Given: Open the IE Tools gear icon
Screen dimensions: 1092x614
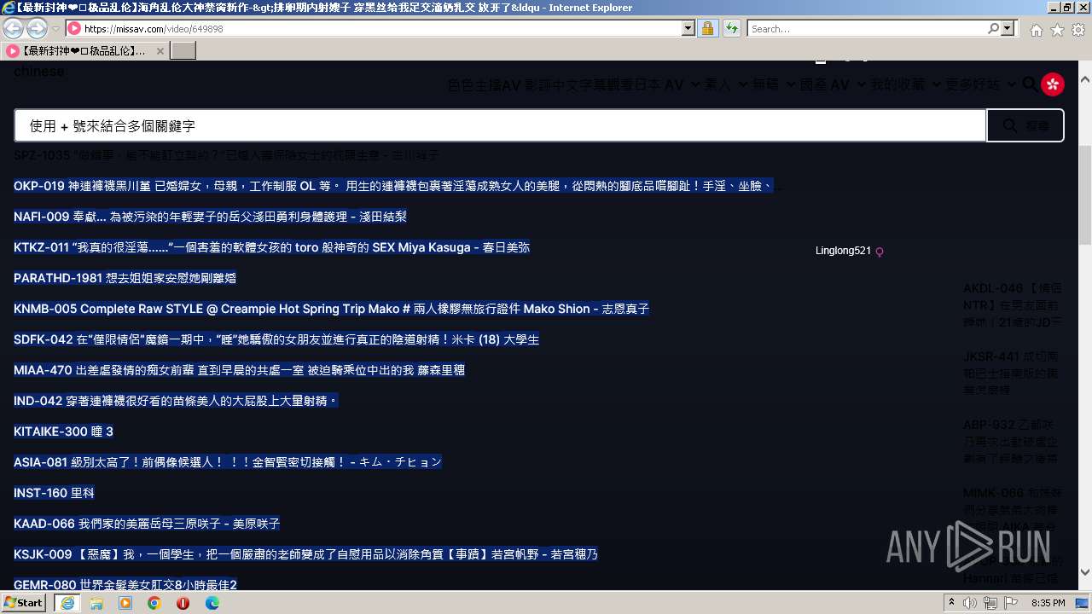Looking at the screenshot, I should pyautogui.click(x=1077, y=30).
